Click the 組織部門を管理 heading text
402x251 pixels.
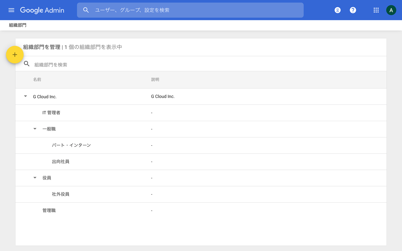click(41, 47)
